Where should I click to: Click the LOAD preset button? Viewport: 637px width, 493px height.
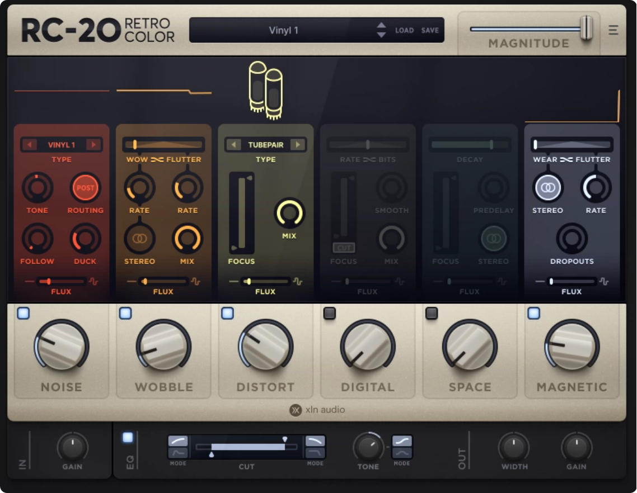404,30
